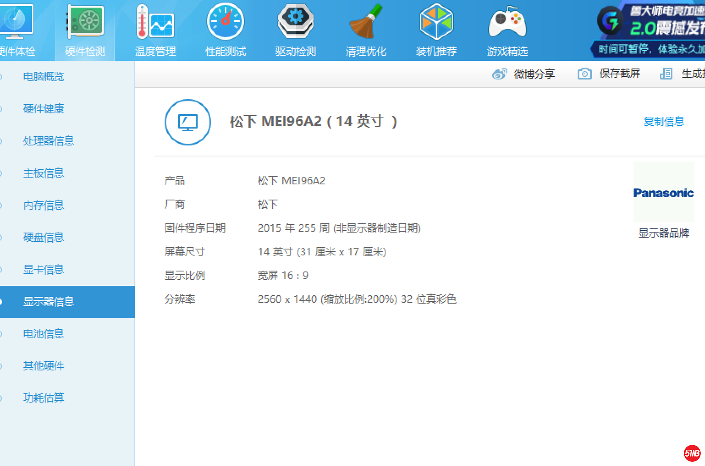Click the 性能测试 speedometer icon
The image size is (705, 466).
coord(225,22)
